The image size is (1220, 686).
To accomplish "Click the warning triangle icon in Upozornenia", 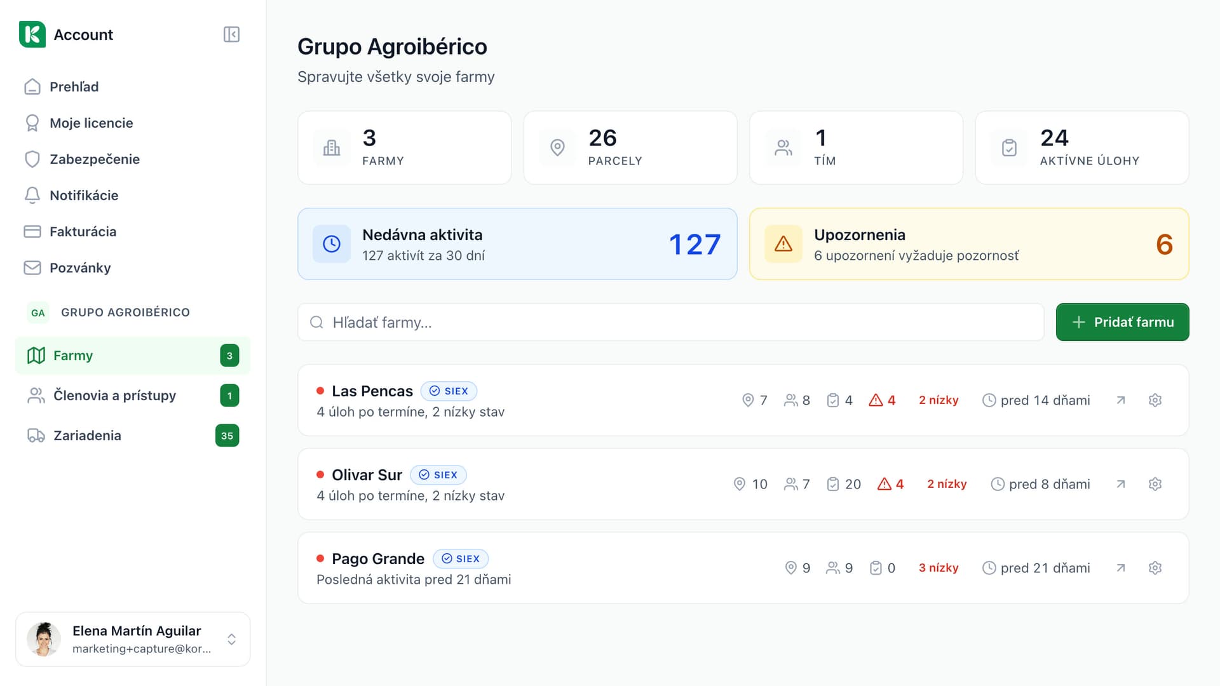I will coord(783,244).
